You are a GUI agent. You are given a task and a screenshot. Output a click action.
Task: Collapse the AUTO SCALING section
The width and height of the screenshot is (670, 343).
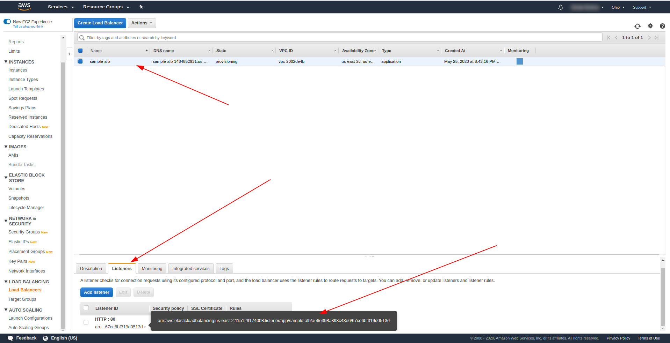coord(6,310)
